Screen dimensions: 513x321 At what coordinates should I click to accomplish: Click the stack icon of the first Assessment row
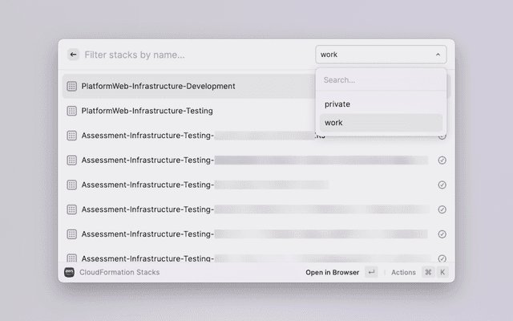(x=71, y=136)
